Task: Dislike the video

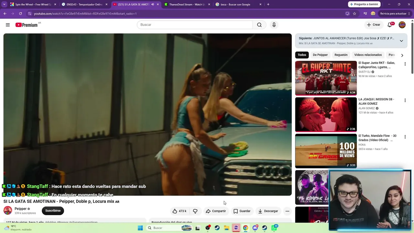Action: pyautogui.click(x=195, y=211)
